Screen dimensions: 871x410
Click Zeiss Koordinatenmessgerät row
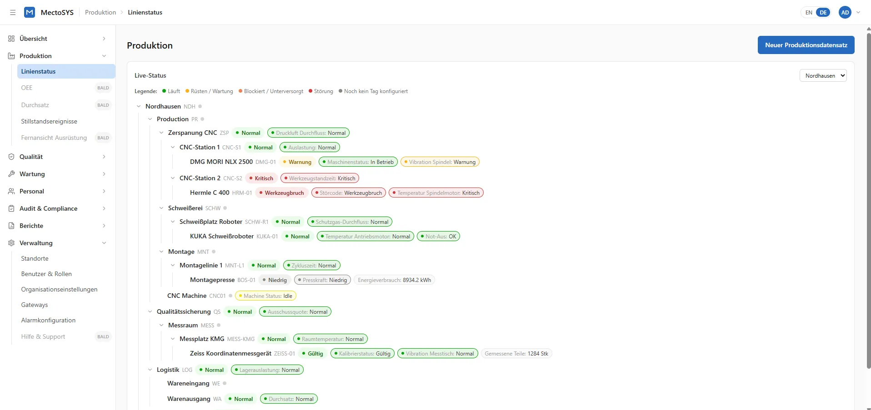(x=230, y=353)
